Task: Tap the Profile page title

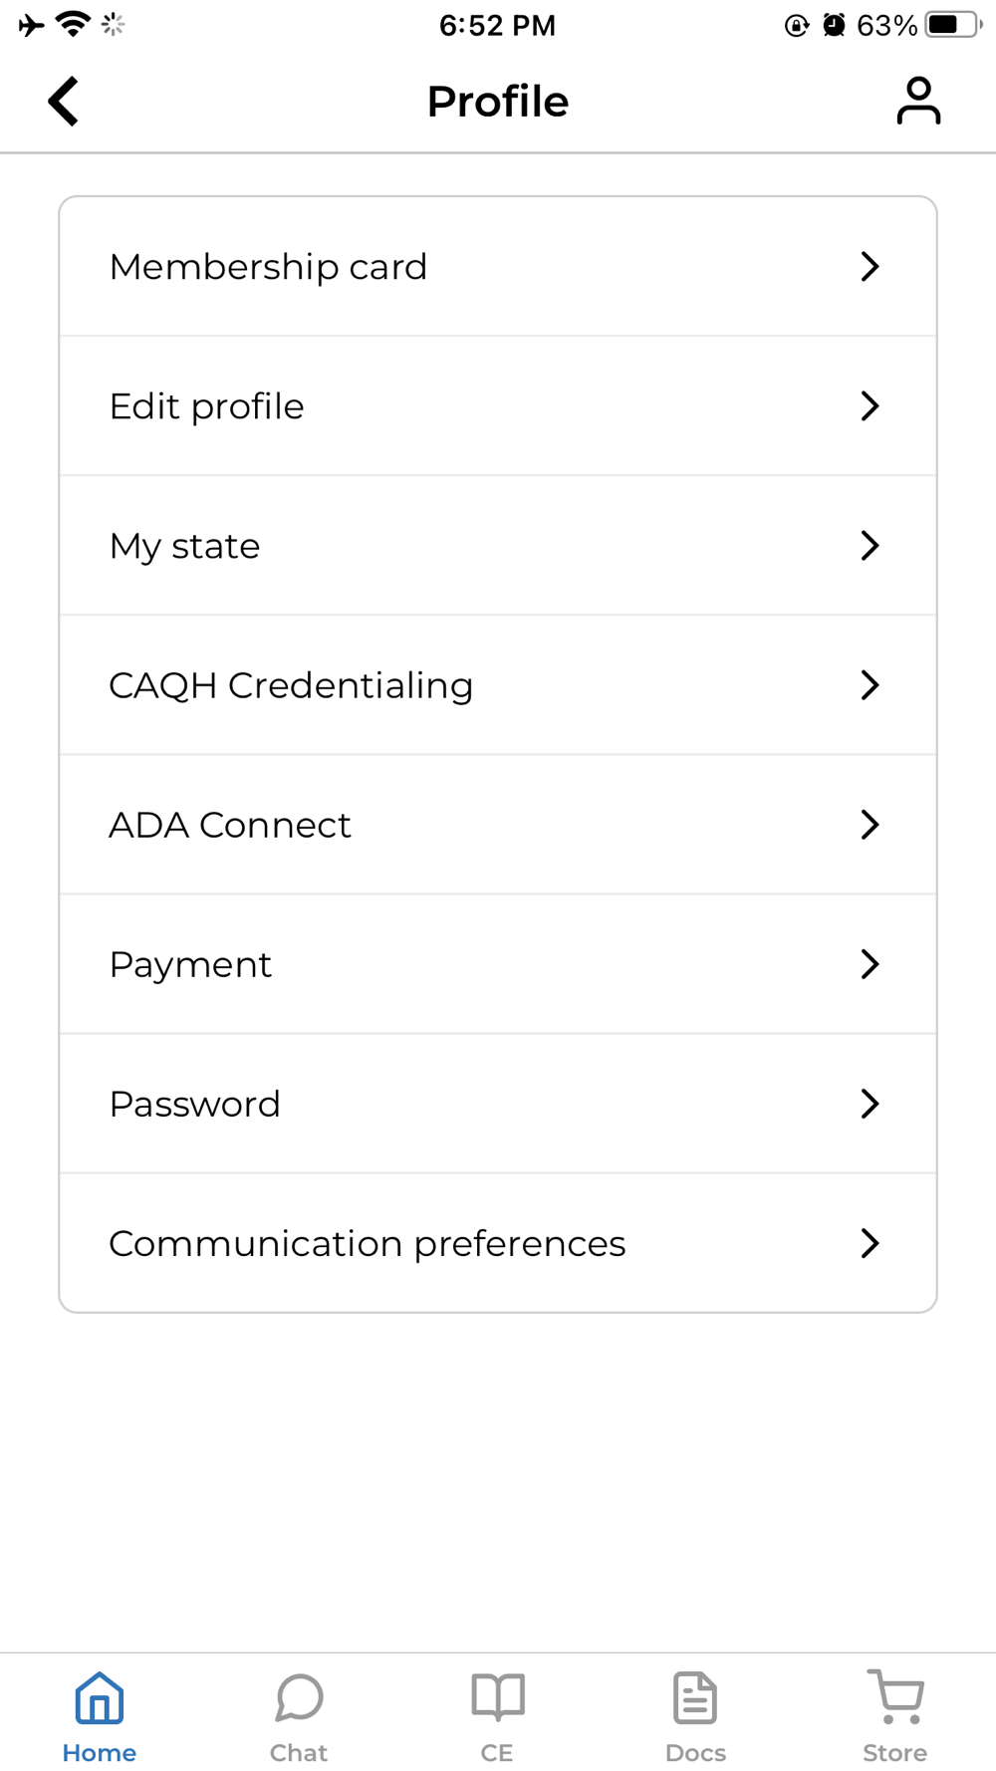Action: (x=498, y=102)
